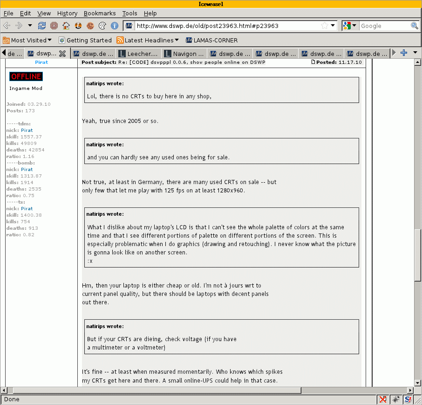The height and width of the screenshot is (405, 422).
Task: Click the search magnifier icon
Action: (x=414, y=26)
